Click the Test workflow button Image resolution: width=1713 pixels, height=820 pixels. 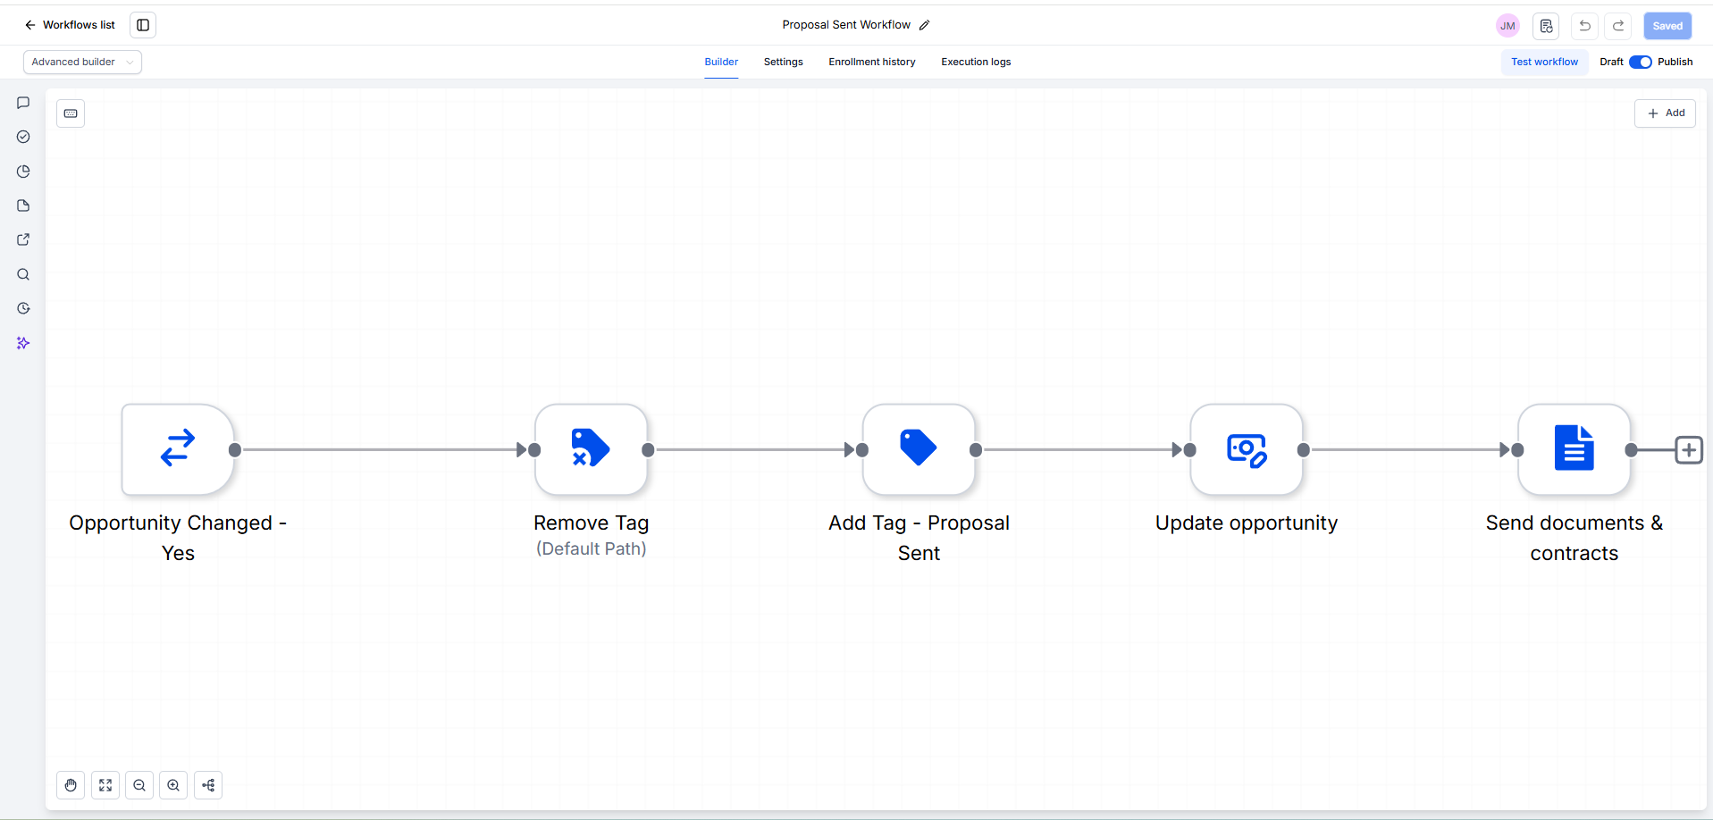coord(1544,62)
